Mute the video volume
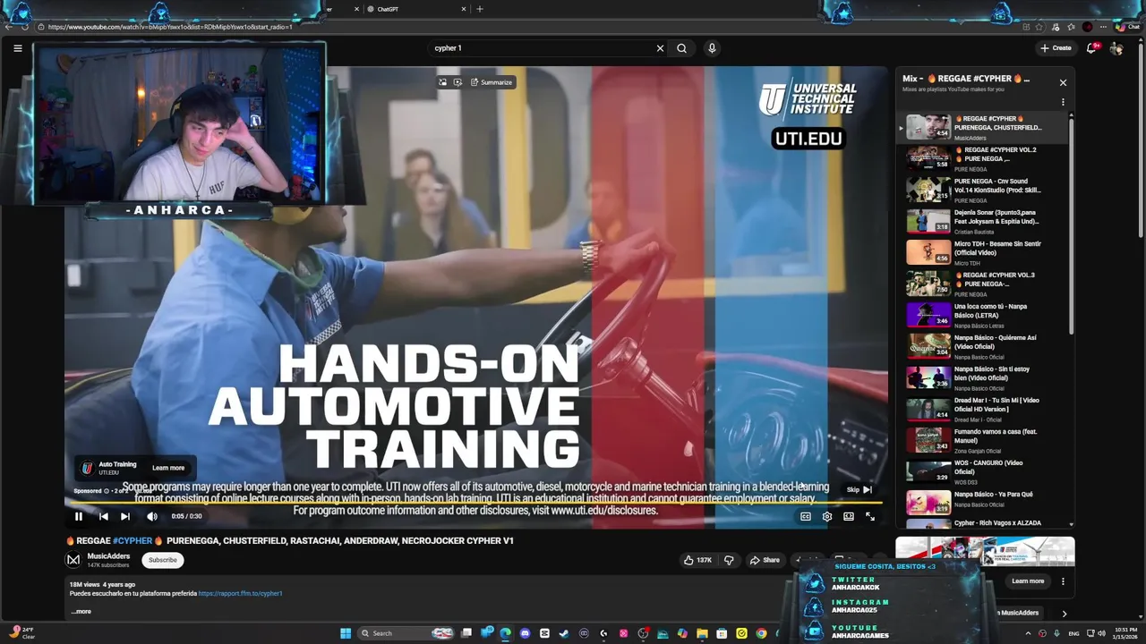Screen dimensions: 1146x644 152,516
